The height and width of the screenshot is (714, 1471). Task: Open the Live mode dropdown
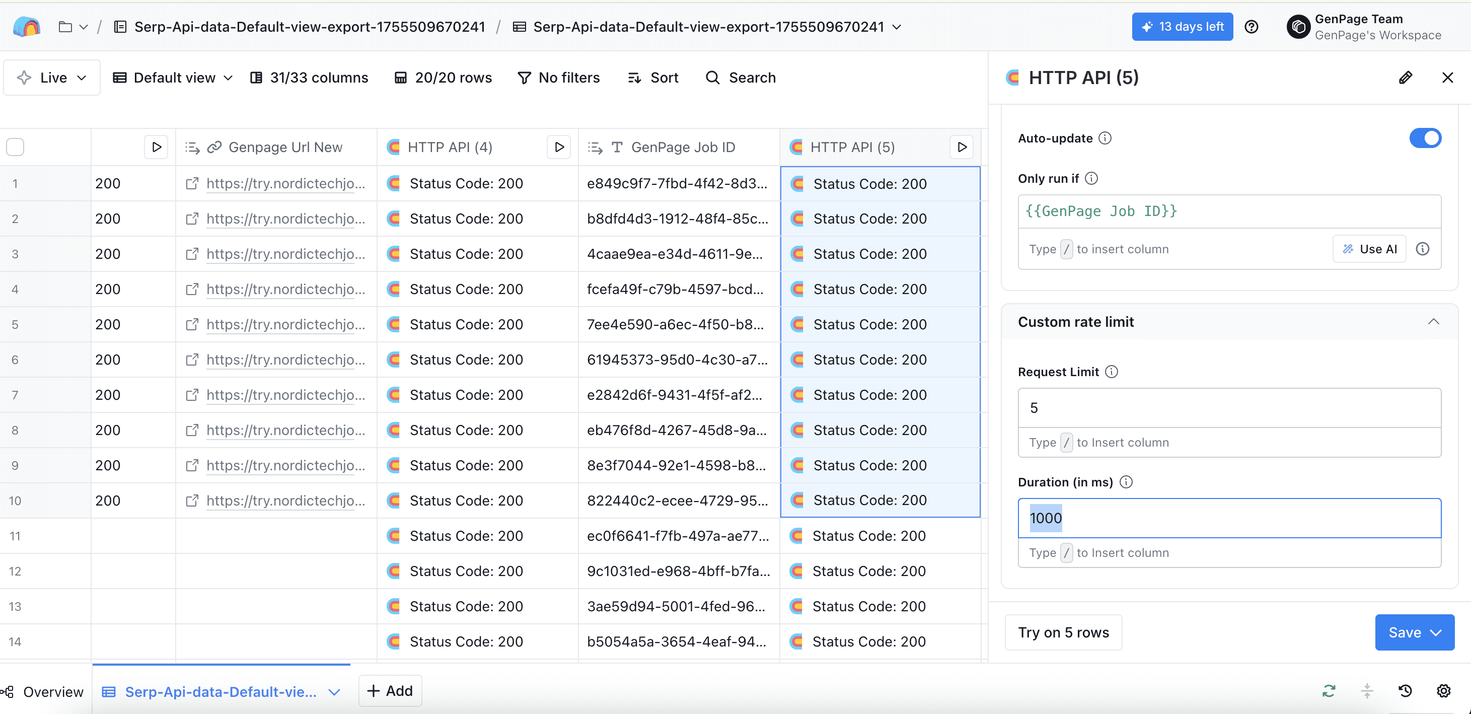(52, 78)
